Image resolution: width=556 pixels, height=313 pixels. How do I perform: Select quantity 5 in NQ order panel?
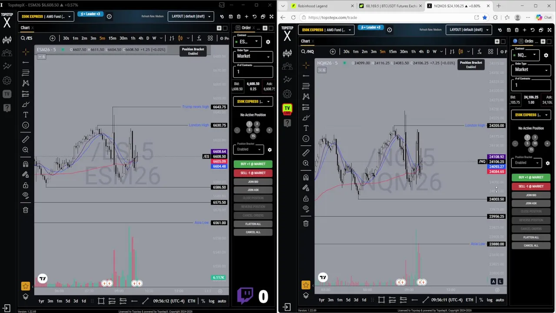pos(527,143)
